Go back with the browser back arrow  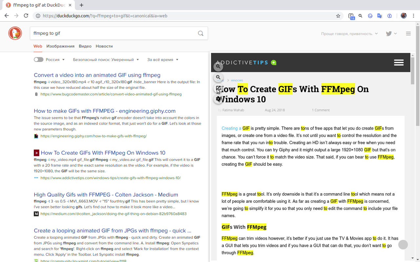[x=7, y=16]
